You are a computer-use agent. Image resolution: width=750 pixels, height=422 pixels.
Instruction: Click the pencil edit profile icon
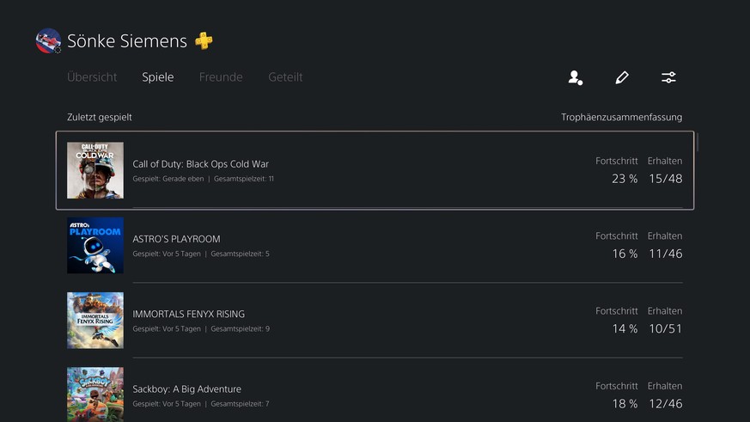pos(622,77)
